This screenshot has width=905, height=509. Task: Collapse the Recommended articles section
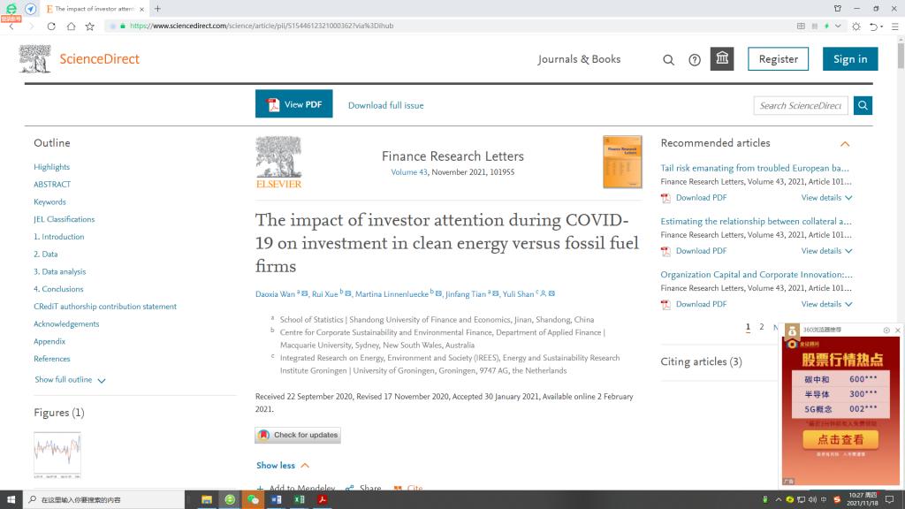tap(844, 143)
